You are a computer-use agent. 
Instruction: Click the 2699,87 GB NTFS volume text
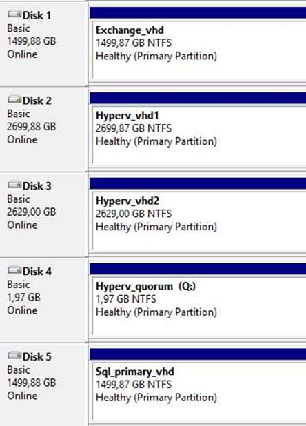[134, 128]
